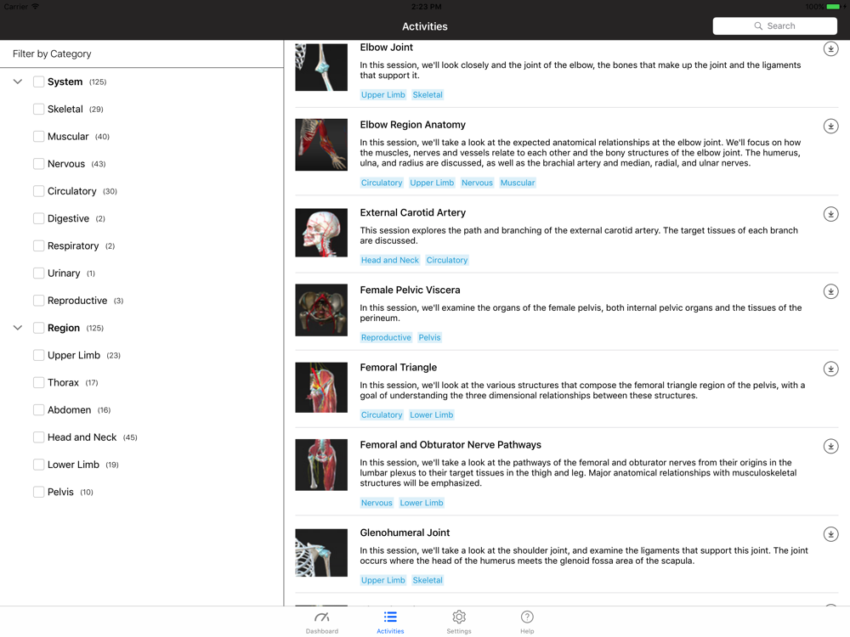
Task: Click the Wi-Fi icon in status bar
Action: point(35,7)
